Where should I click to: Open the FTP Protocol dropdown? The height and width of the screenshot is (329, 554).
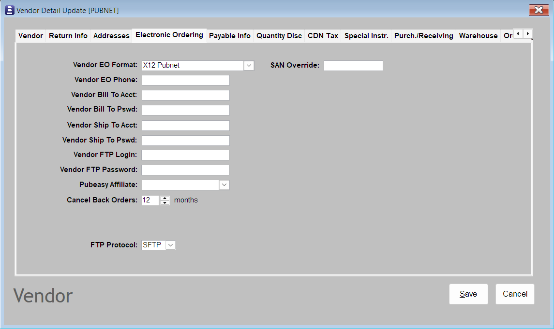170,245
